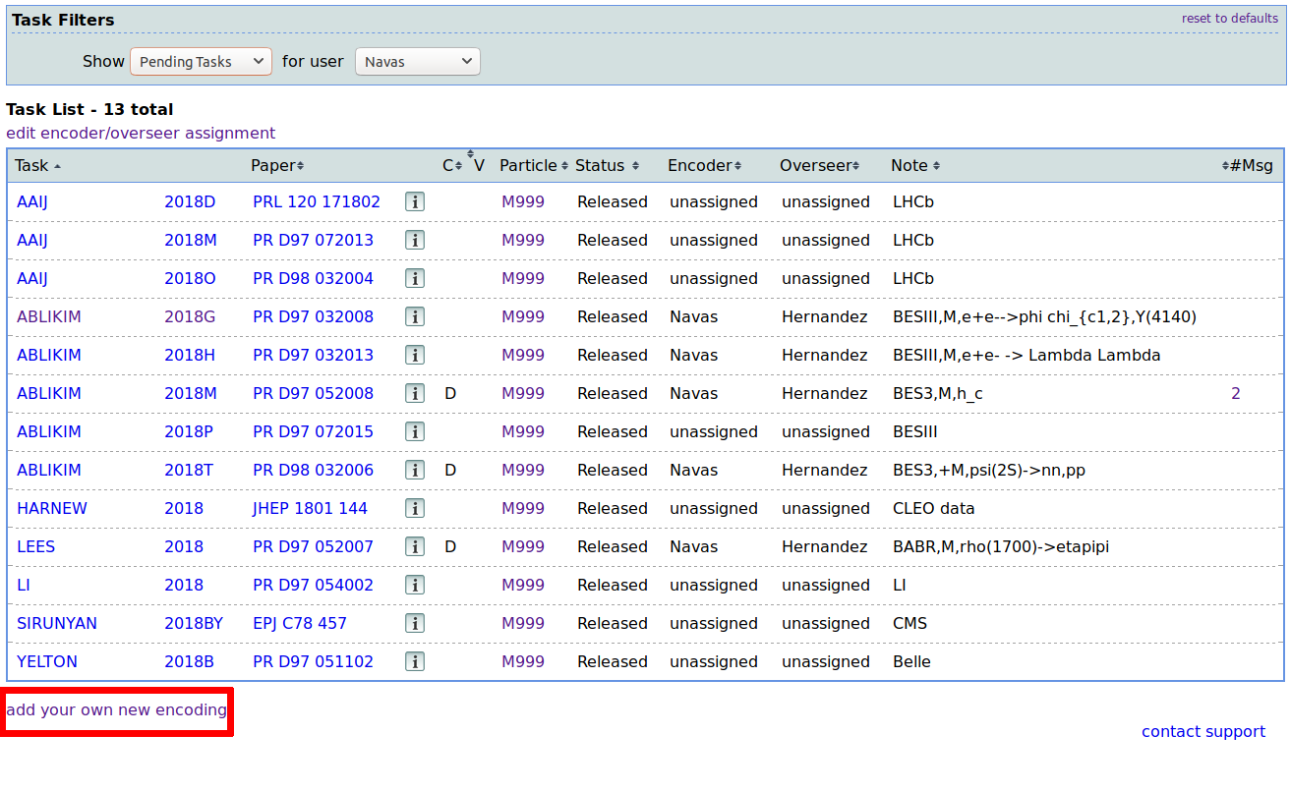The height and width of the screenshot is (791, 1290).
Task: Open paper JHEP 1801 144
Action: click(310, 508)
